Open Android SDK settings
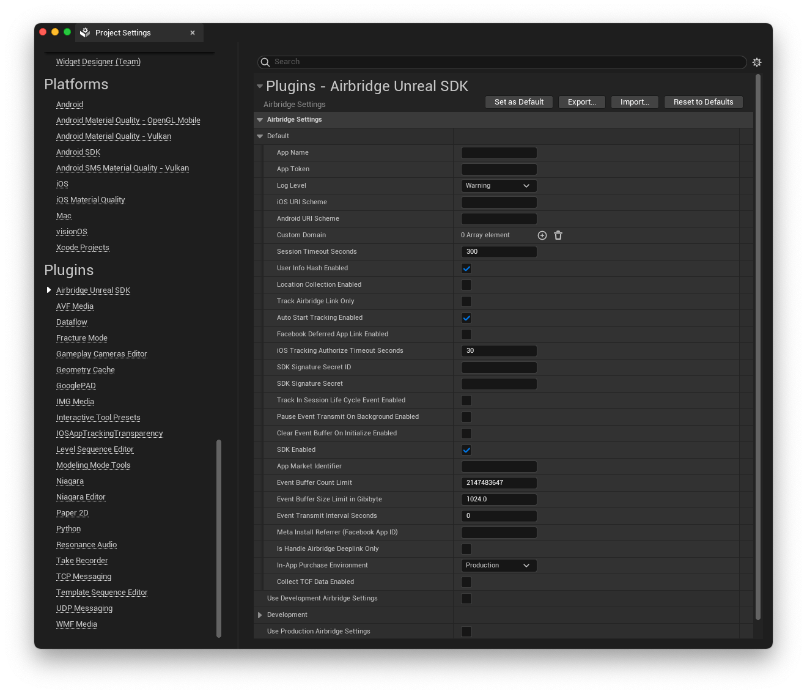The width and height of the screenshot is (807, 694). tap(78, 152)
